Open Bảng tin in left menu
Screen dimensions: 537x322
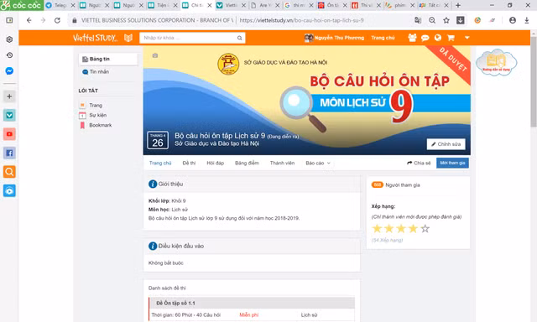[108, 60]
